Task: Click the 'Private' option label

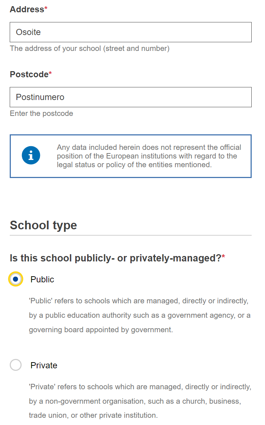Action: pos(44,365)
